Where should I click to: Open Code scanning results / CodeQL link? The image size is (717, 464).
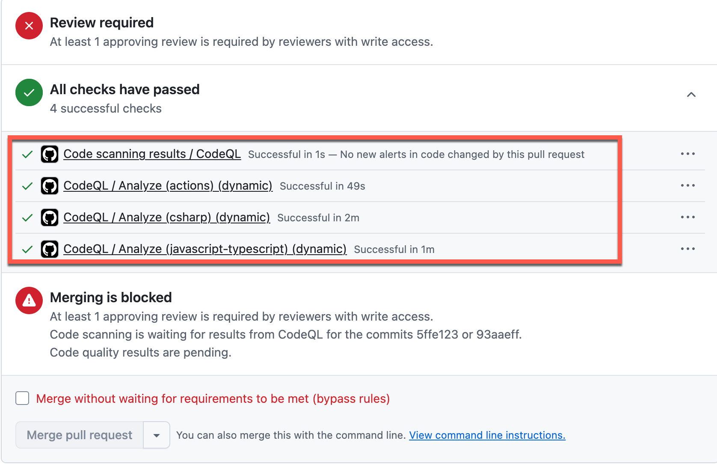[x=152, y=154]
